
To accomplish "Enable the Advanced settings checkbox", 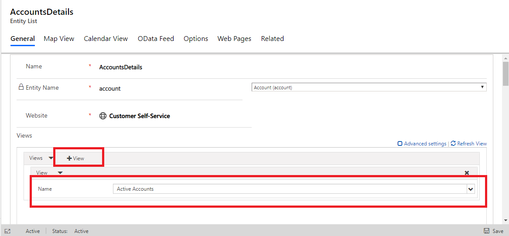I will click(x=400, y=144).
